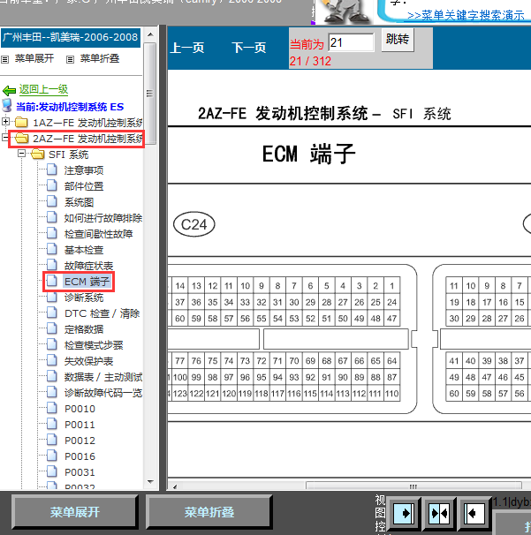Click the document icon beside P0016
Image resolution: width=531 pixels, height=535 pixels.
[x=51, y=456]
